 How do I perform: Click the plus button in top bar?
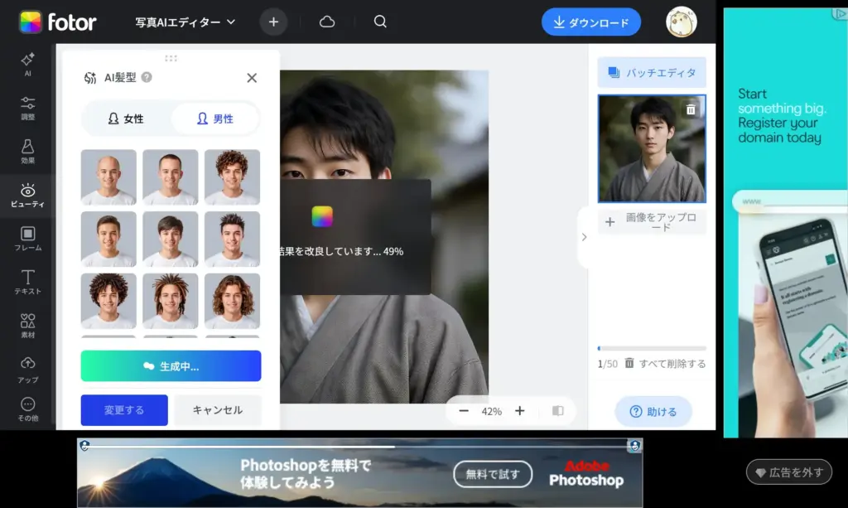tap(273, 22)
